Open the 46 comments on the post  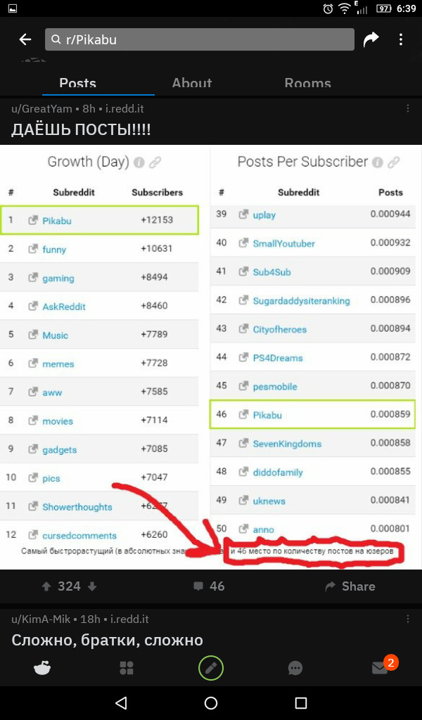(x=209, y=586)
